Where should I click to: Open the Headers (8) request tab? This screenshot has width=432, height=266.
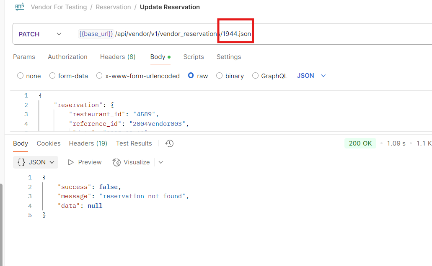[x=117, y=57]
